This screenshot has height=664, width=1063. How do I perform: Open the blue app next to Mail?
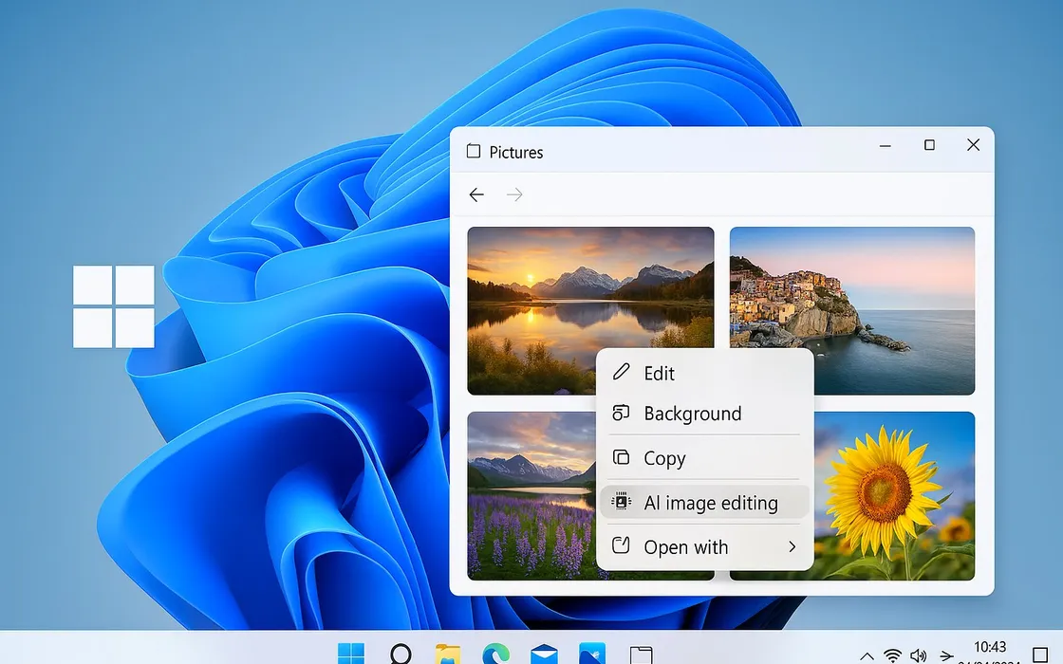point(592,654)
